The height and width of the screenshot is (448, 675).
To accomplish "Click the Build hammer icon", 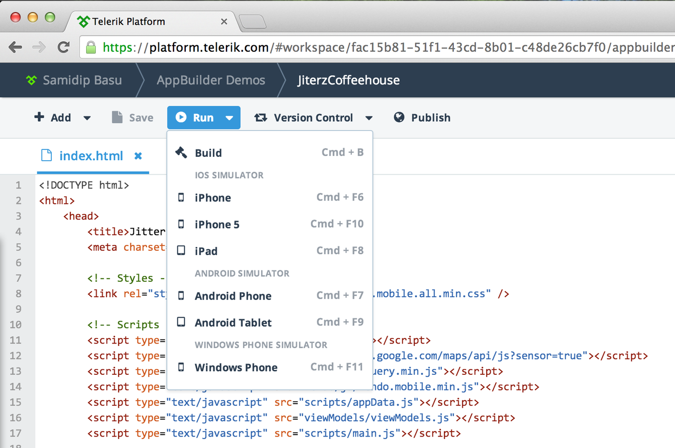I will 181,152.
